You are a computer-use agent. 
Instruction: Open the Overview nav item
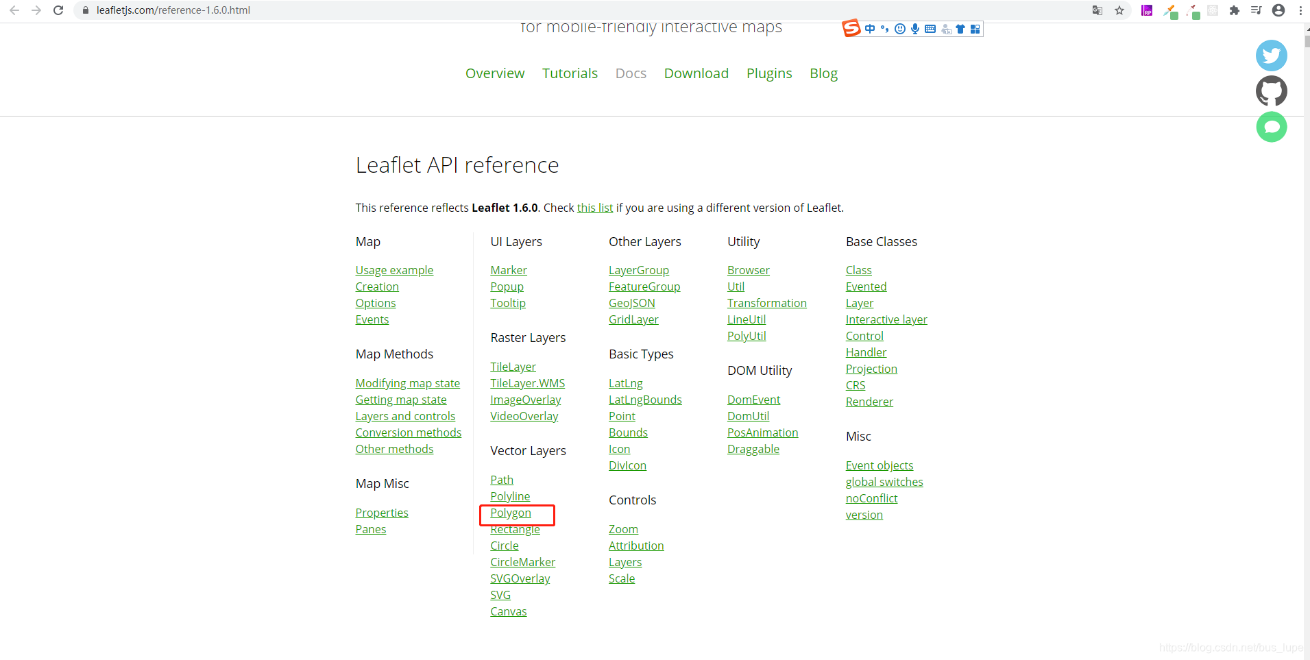495,73
